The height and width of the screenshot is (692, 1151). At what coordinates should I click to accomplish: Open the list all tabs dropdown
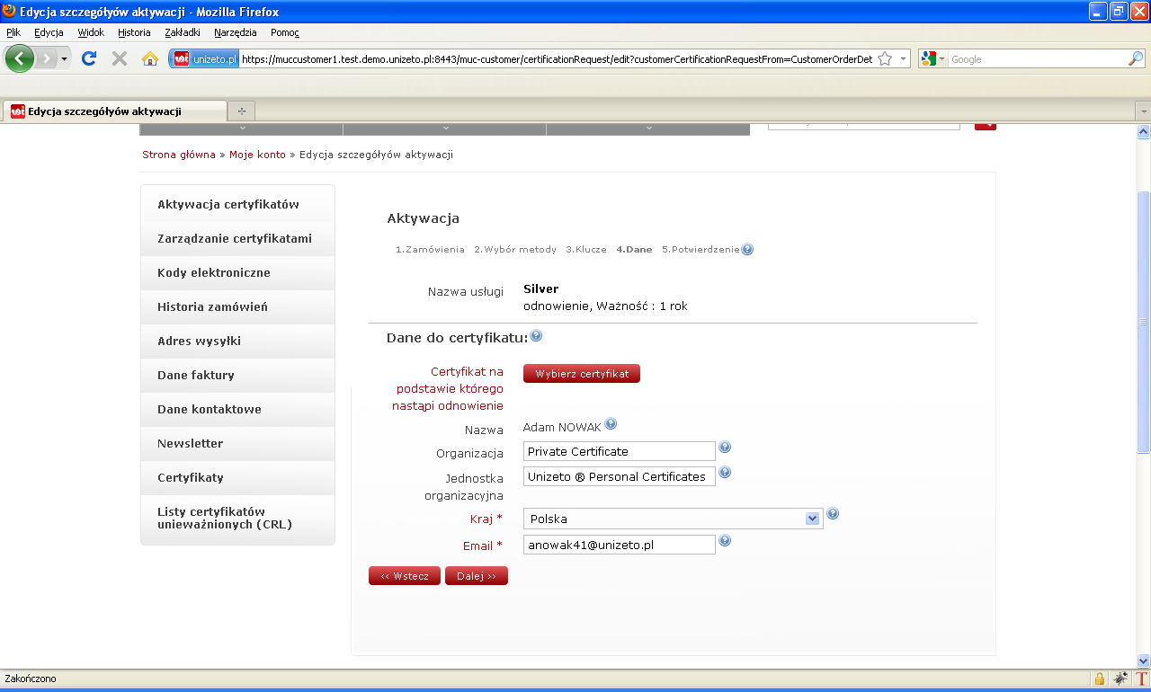tap(1143, 111)
